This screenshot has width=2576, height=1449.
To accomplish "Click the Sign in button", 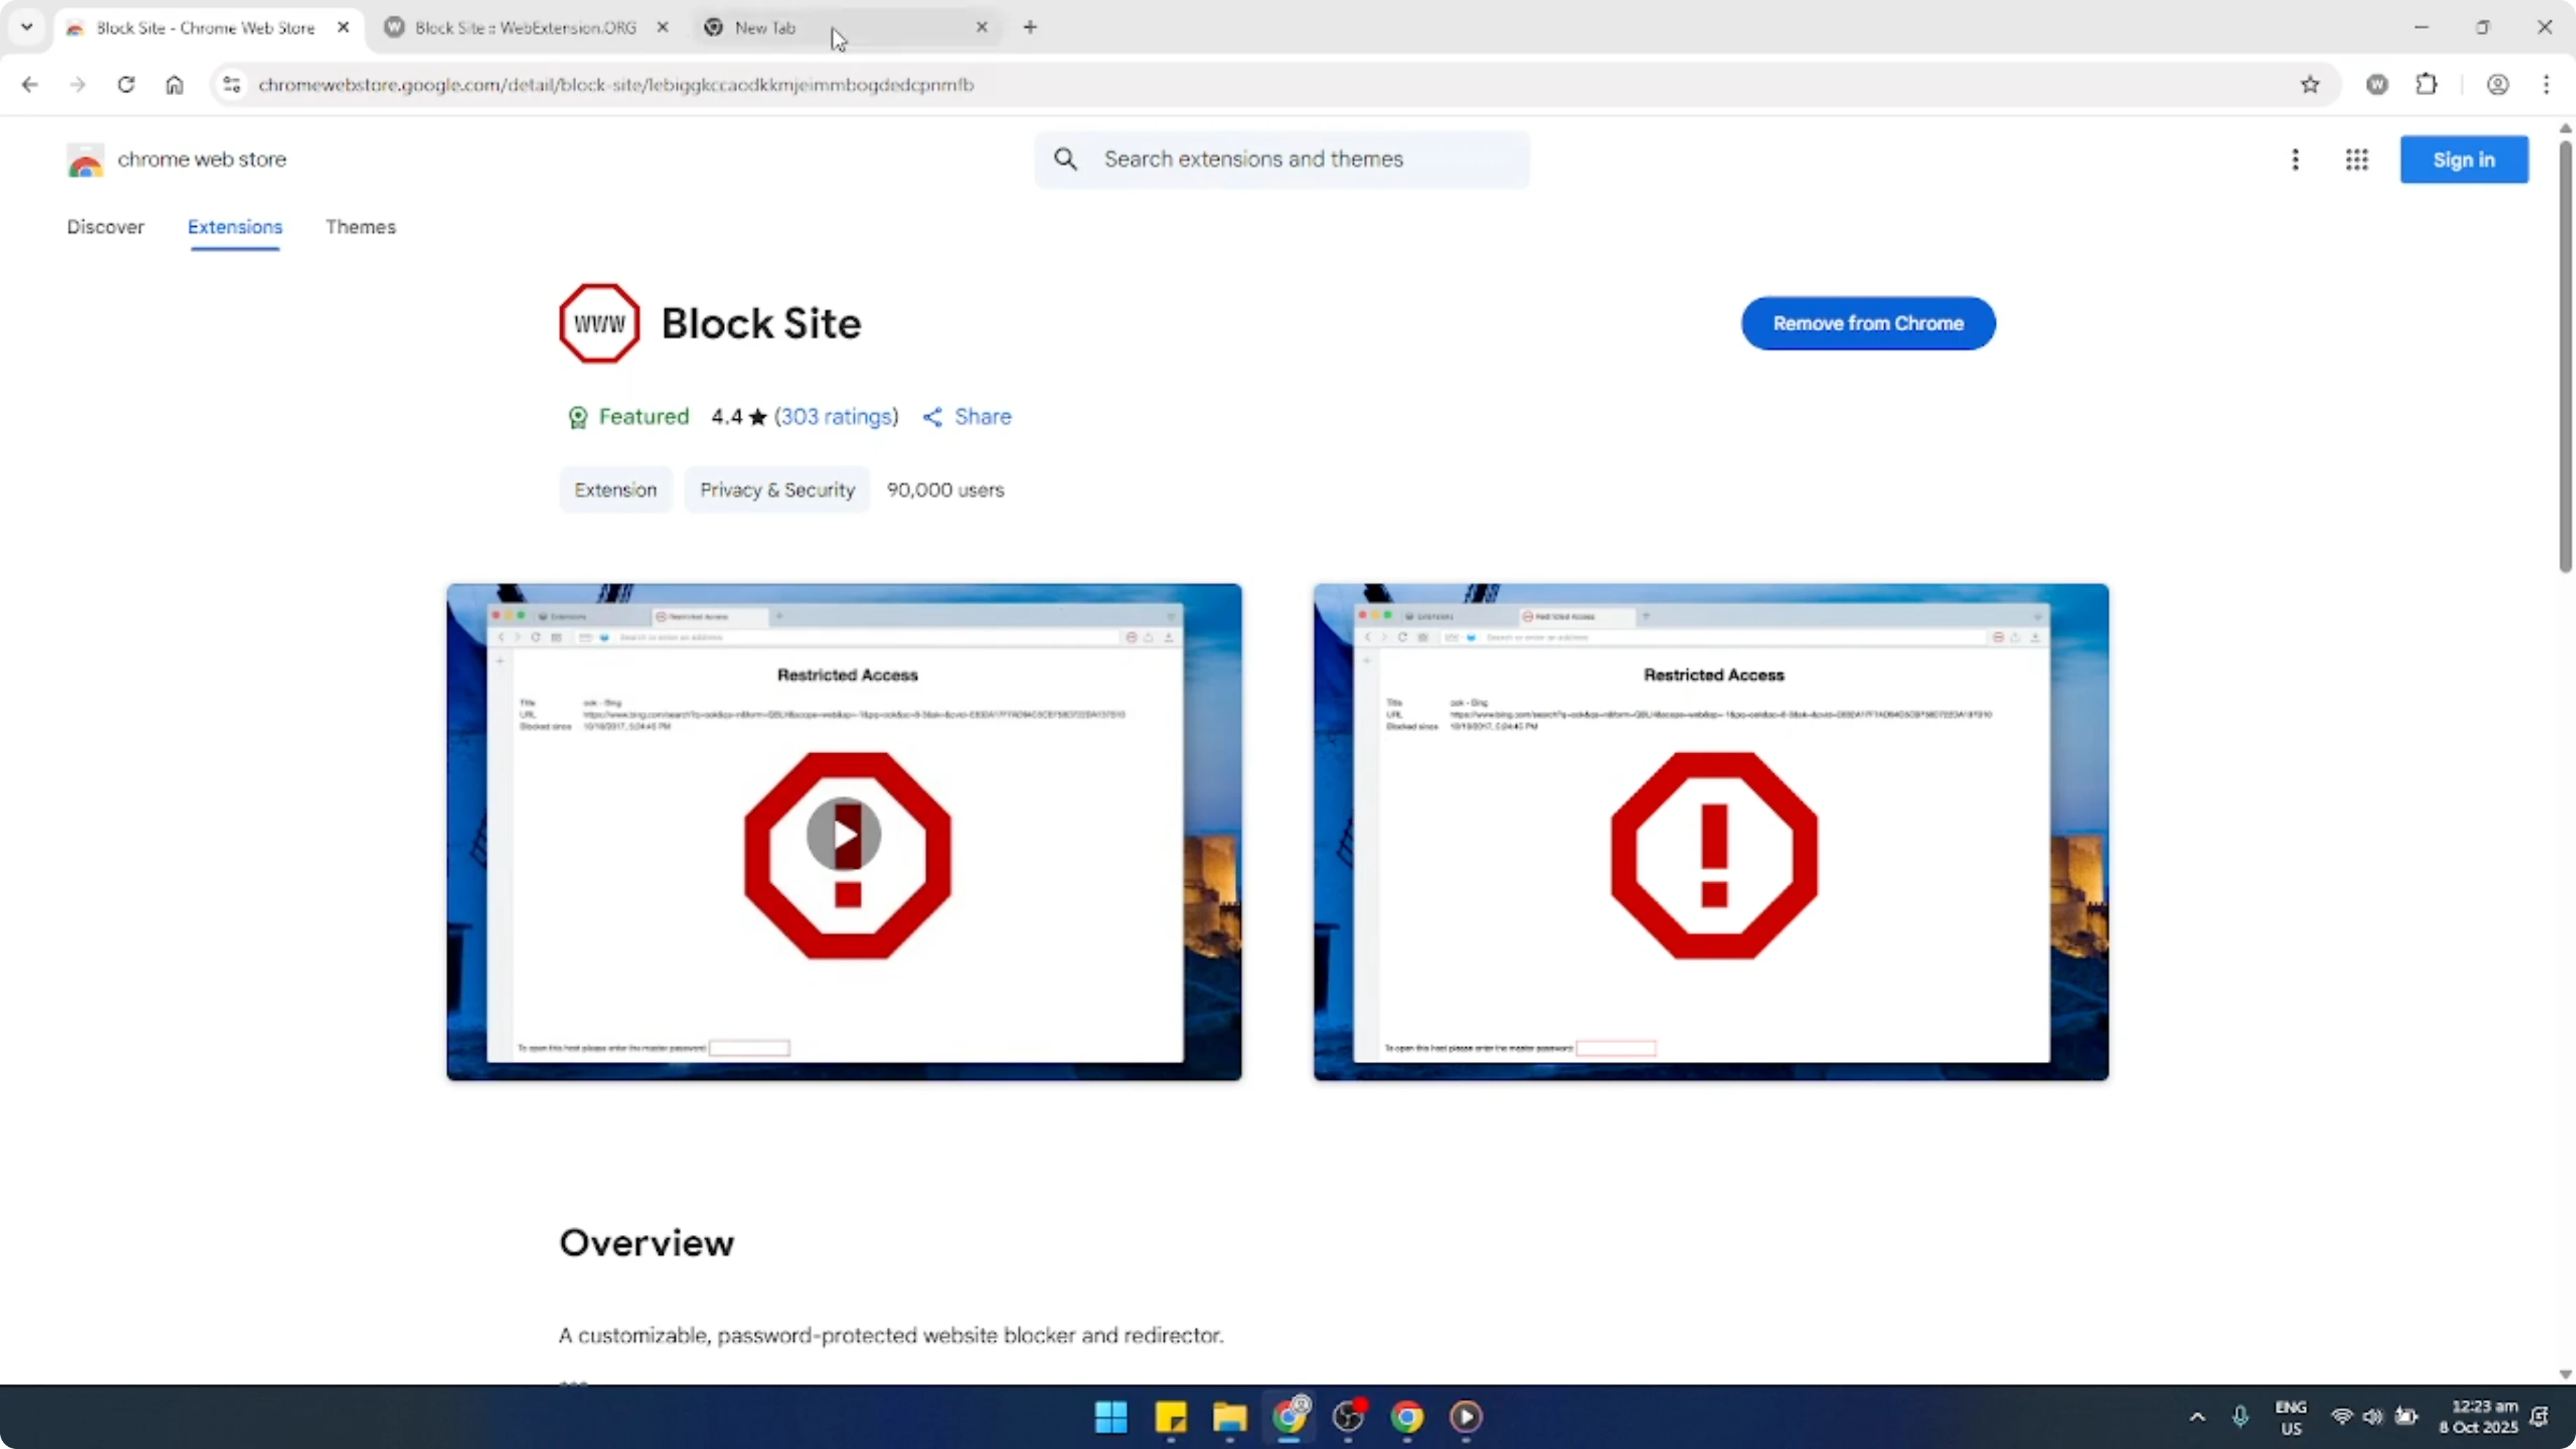I will point(2464,160).
